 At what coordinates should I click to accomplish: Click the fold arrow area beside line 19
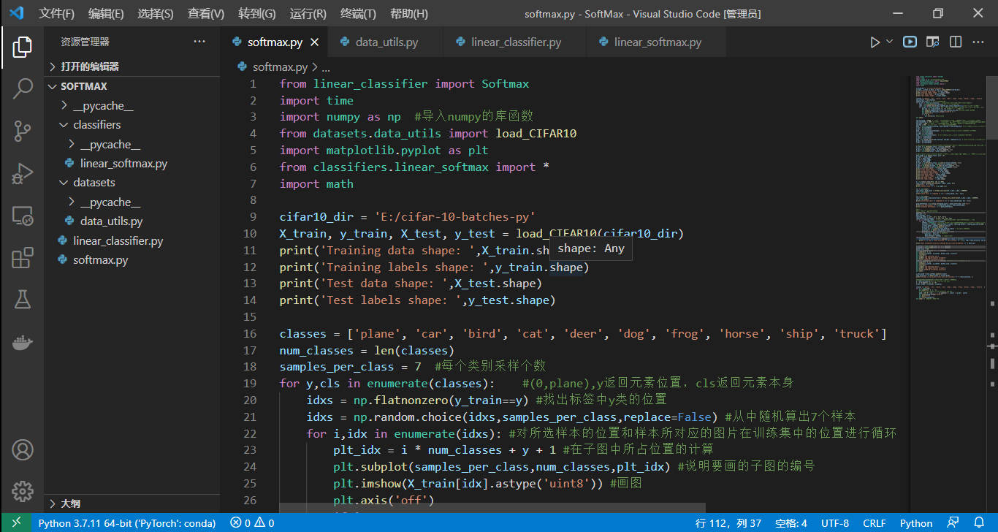pyautogui.click(x=268, y=384)
